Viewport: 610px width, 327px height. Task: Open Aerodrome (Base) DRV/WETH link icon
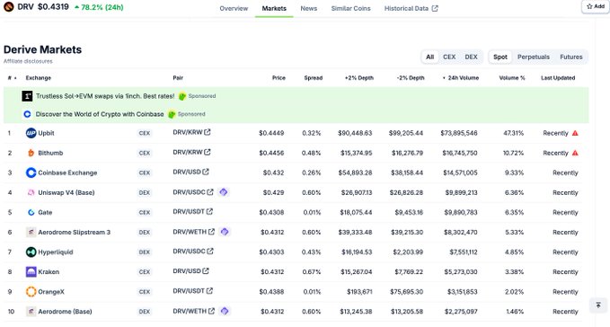click(211, 311)
